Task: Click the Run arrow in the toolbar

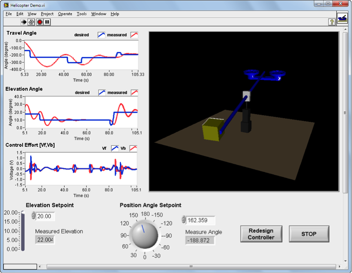Action: point(24,22)
